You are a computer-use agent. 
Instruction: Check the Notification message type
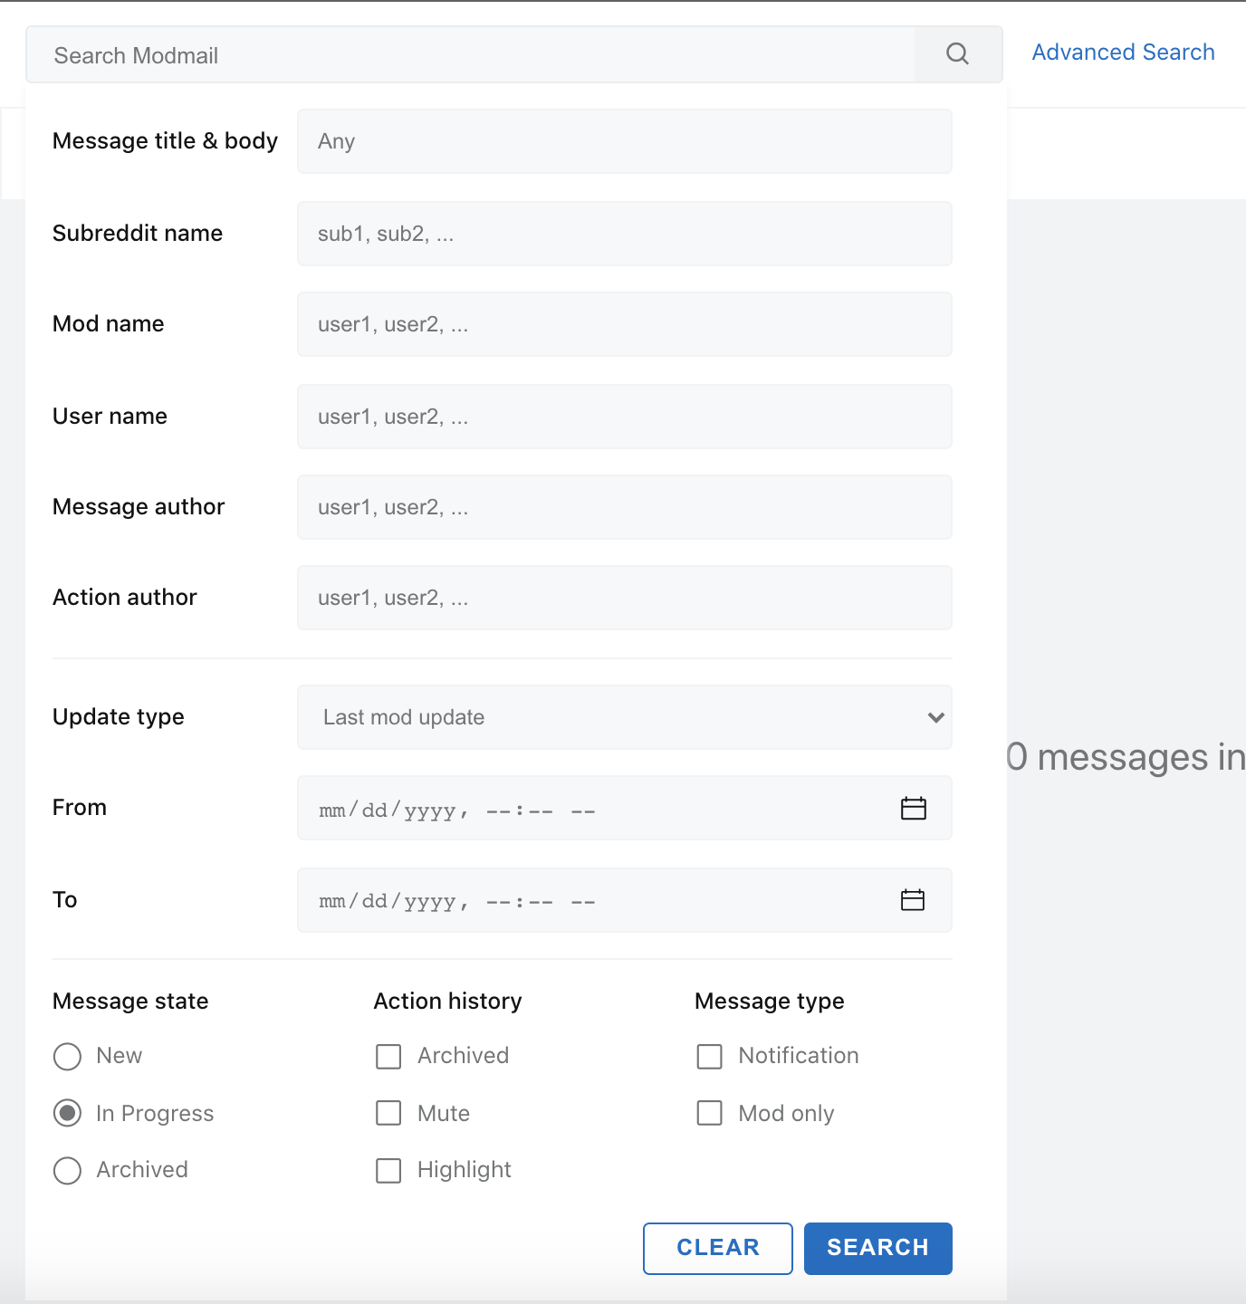tap(709, 1056)
